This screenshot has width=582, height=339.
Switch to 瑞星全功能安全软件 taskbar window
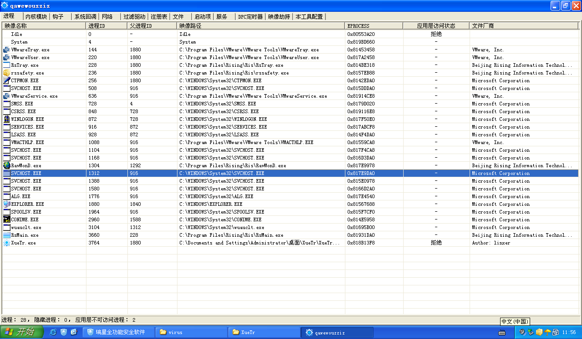(119, 332)
